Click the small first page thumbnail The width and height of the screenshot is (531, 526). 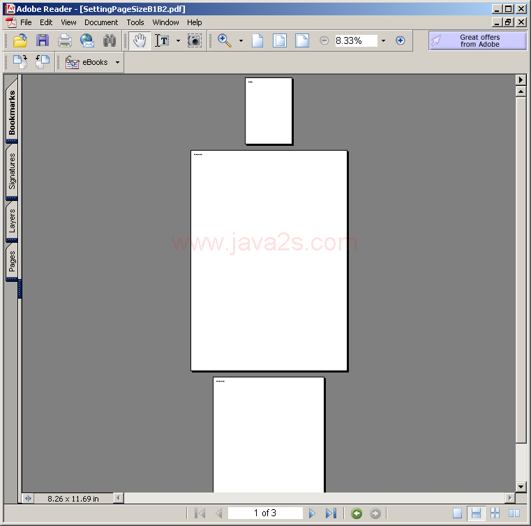pyautogui.click(x=269, y=111)
